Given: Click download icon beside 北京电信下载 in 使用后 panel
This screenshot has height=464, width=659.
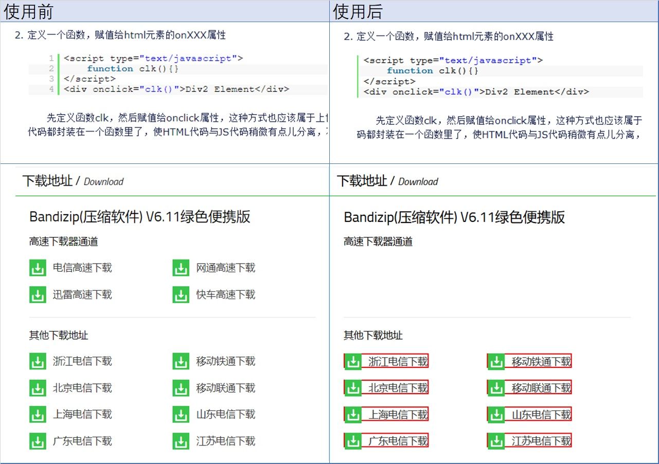Looking at the screenshot, I should coord(352,388).
